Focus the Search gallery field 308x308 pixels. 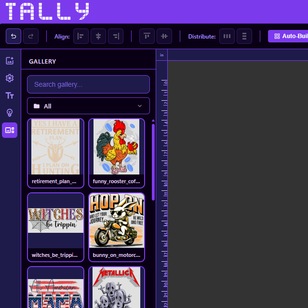(88, 84)
